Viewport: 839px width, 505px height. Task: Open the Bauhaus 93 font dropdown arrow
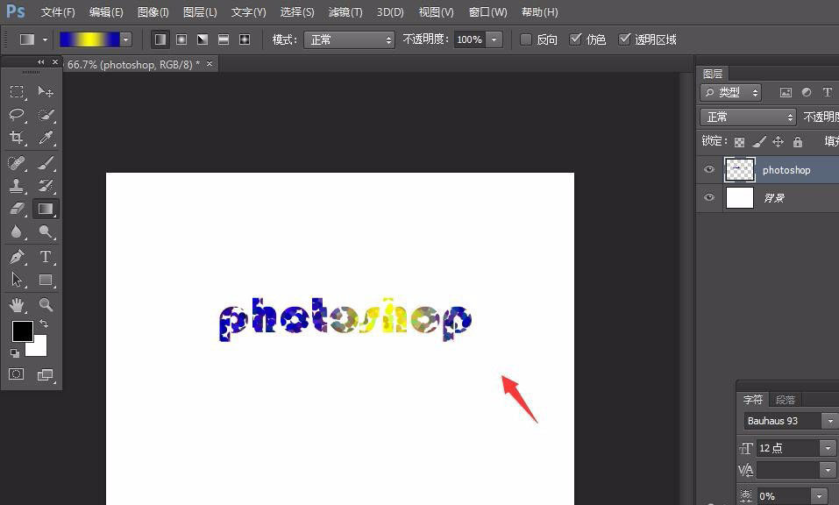click(x=830, y=421)
